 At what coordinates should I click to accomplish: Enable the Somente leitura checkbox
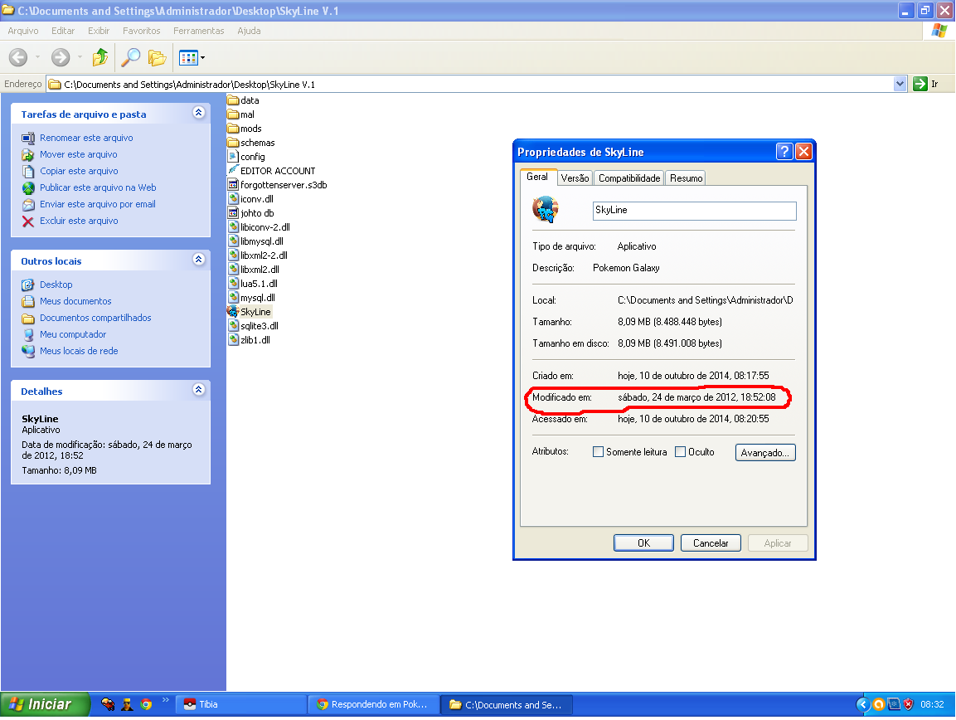[x=599, y=452]
